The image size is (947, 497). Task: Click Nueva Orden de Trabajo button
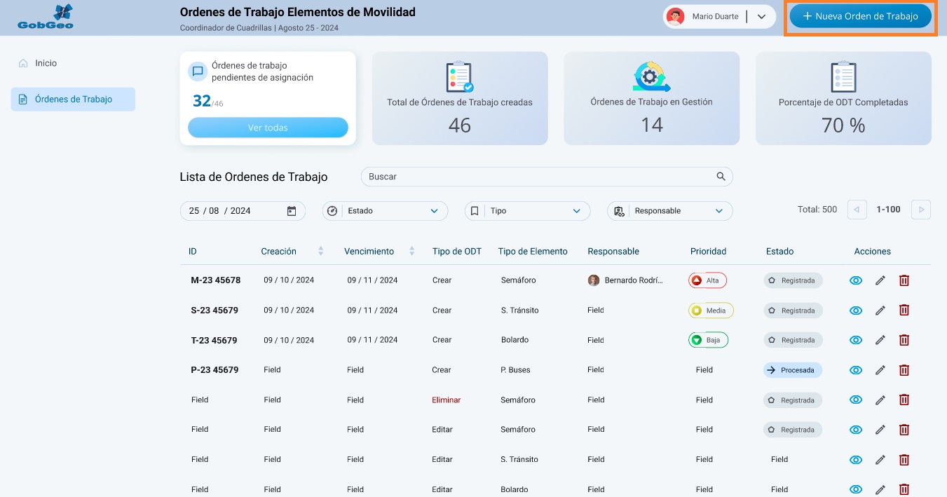point(860,17)
